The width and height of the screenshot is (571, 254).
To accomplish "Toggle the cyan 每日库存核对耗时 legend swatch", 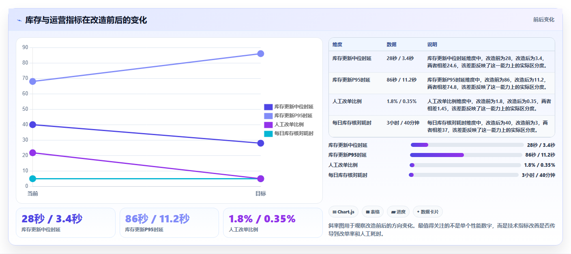I will pyautogui.click(x=268, y=133).
